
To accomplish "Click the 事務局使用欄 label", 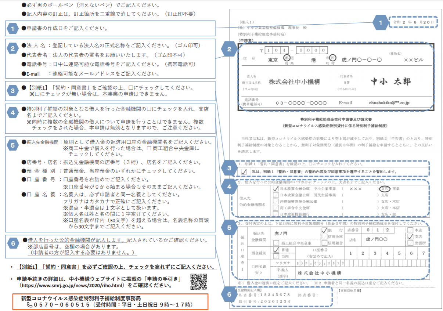I will pos(349,290).
